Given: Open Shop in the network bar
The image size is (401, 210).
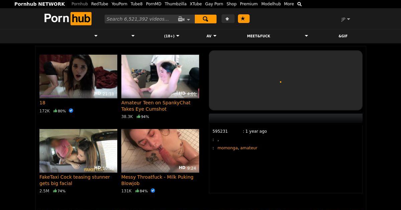Looking at the screenshot, I should [232, 4].
